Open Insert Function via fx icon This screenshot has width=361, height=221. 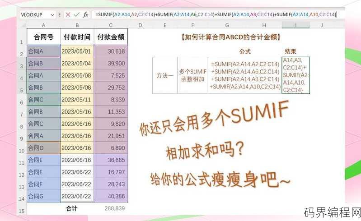tap(85, 15)
